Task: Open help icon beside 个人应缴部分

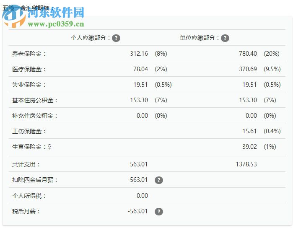Action: 116,38
